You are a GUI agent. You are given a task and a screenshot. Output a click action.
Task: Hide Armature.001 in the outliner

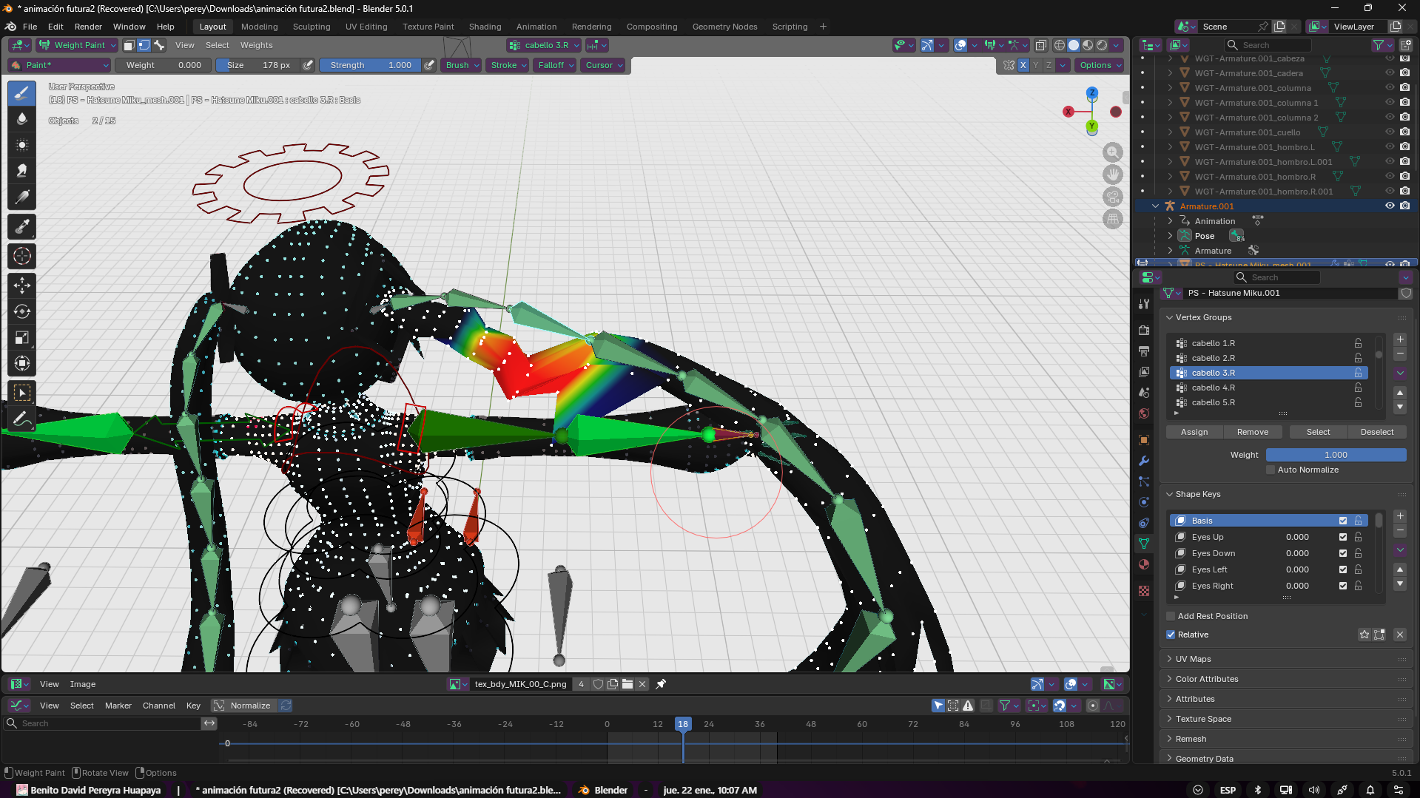click(1389, 206)
